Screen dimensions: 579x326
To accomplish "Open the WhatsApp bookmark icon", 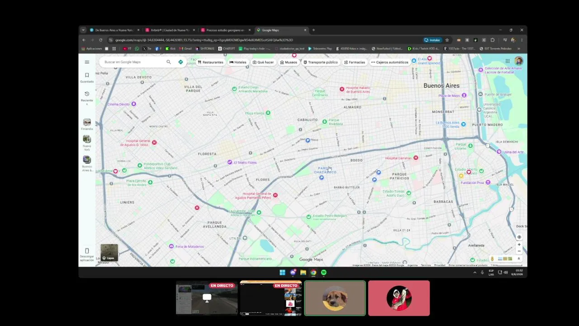I will coord(137,48).
